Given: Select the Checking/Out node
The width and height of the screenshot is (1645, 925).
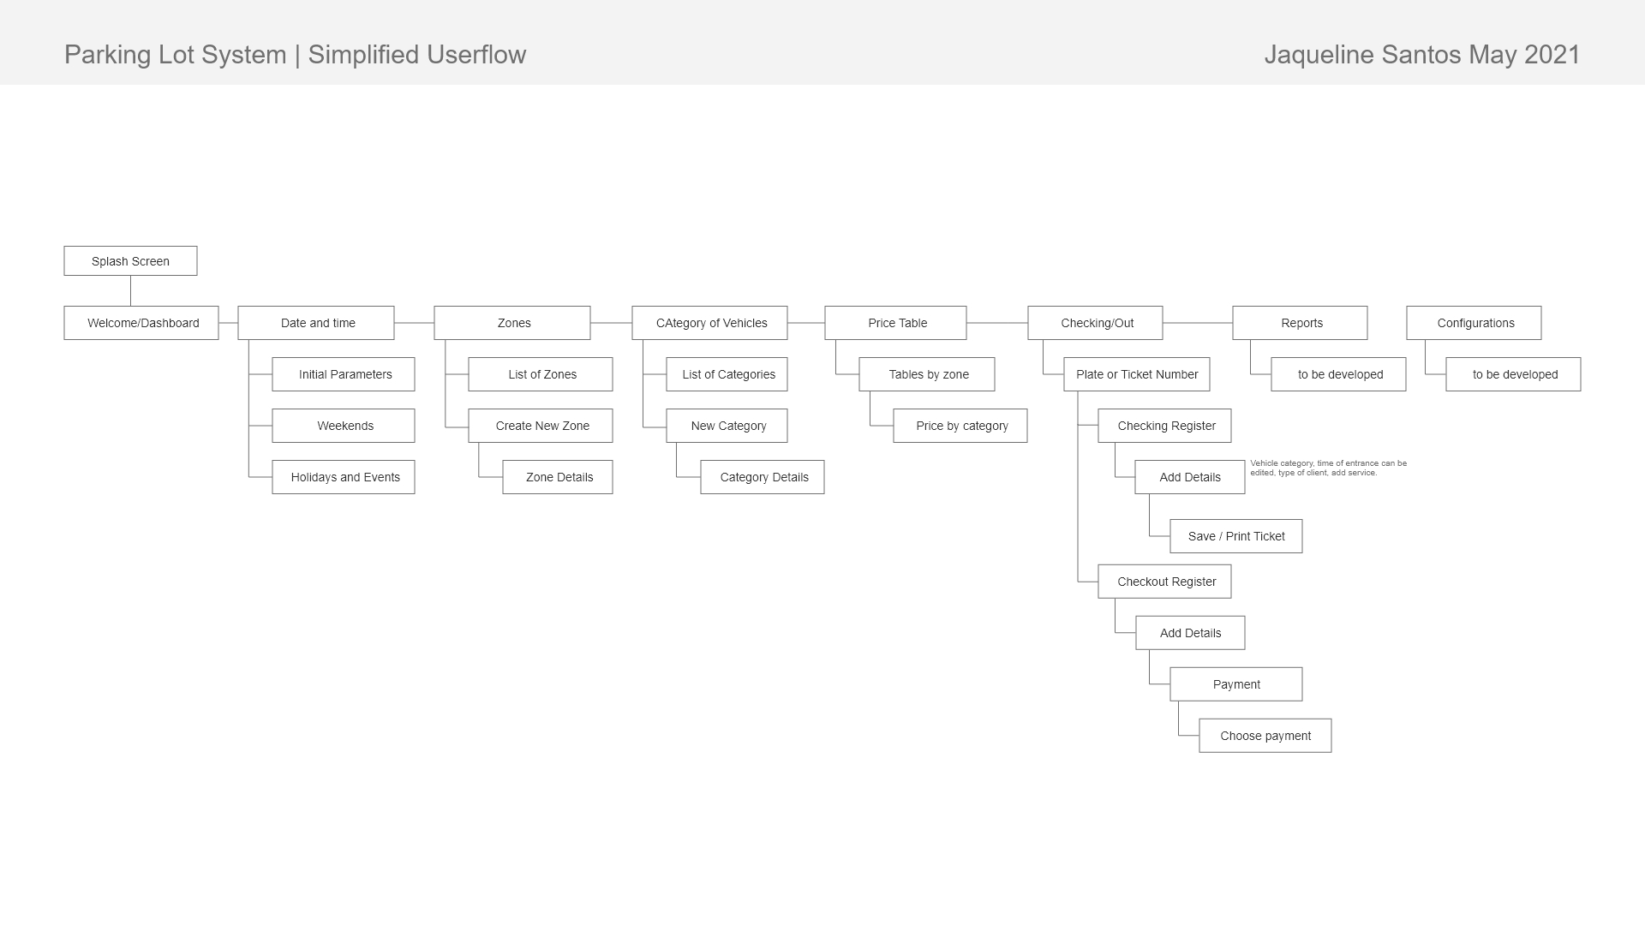Looking at the screenshot, I should point(1095,323).
